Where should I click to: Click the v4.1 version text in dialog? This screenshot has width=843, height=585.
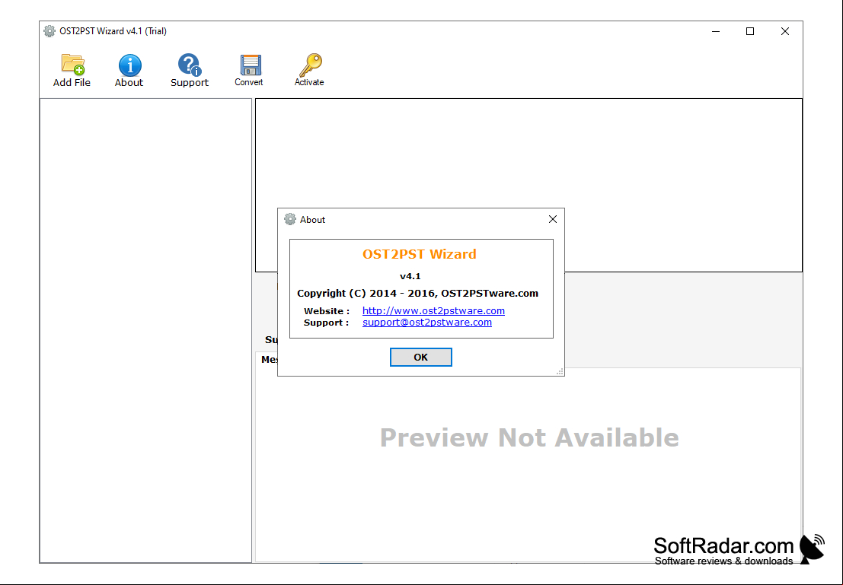pos(410,276)
